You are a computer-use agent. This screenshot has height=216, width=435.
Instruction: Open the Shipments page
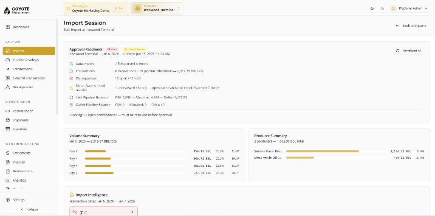tap(29, 120)
